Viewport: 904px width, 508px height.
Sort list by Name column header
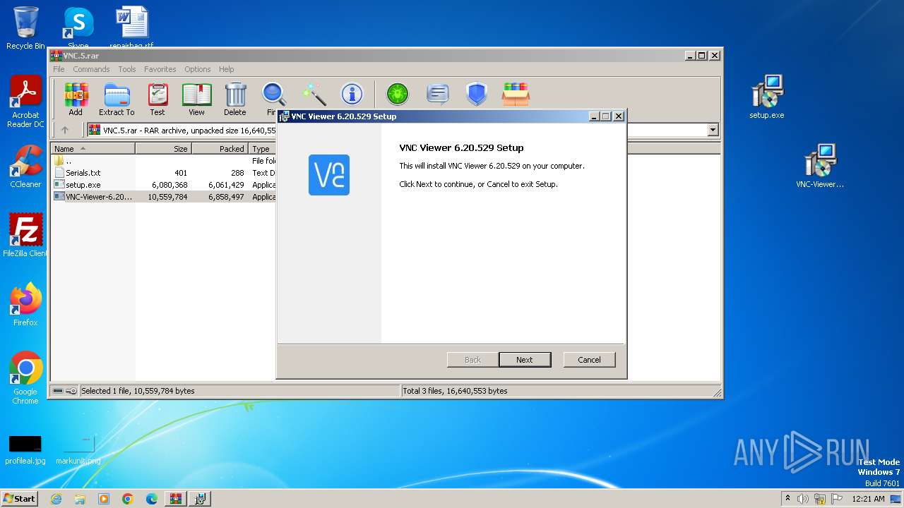(93, 149)
